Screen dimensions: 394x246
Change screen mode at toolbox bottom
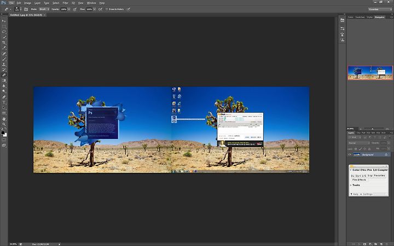(x=4, y=145)
